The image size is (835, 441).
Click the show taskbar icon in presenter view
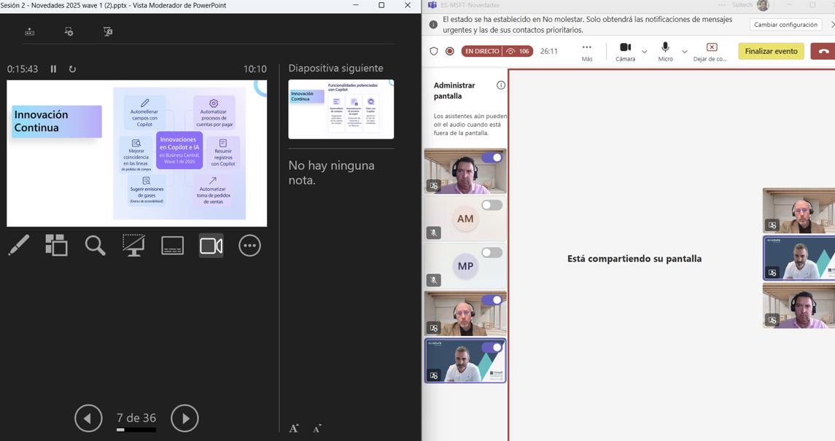pos(30,32)
